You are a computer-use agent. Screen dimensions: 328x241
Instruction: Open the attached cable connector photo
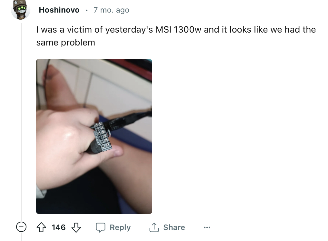point(94,136)
